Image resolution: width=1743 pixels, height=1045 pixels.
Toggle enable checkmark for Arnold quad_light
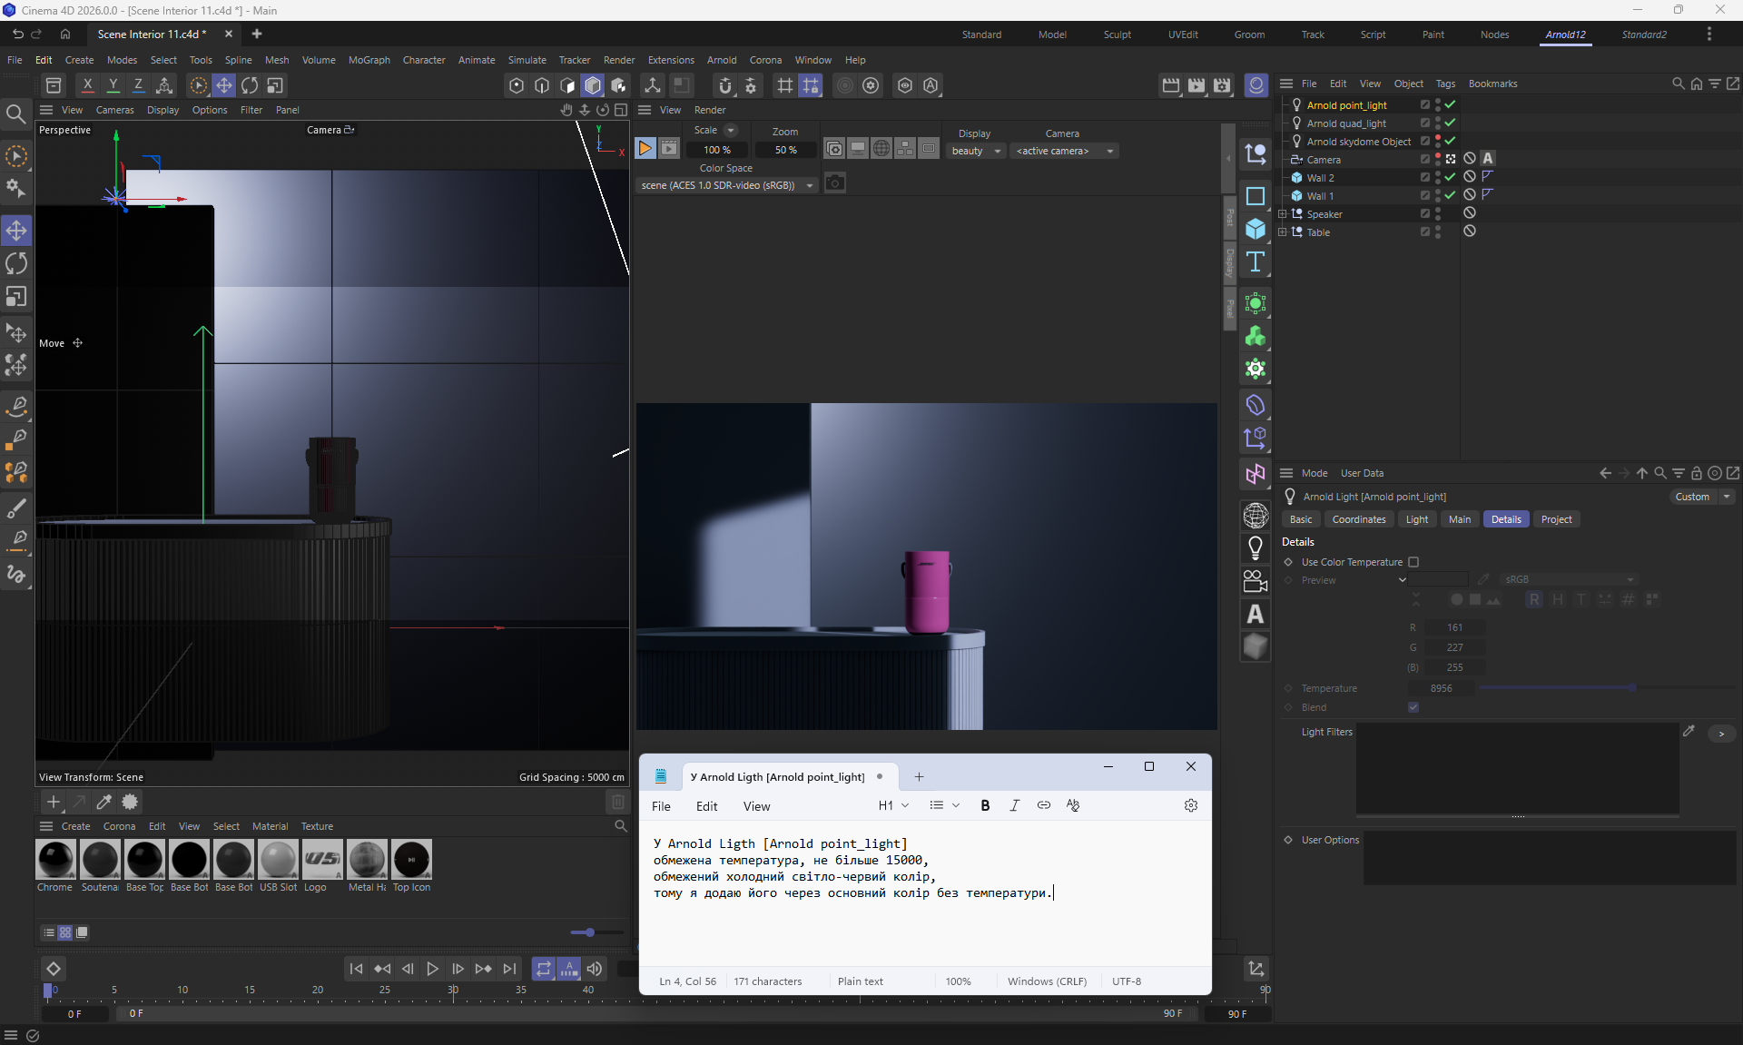pos(1450,123)
